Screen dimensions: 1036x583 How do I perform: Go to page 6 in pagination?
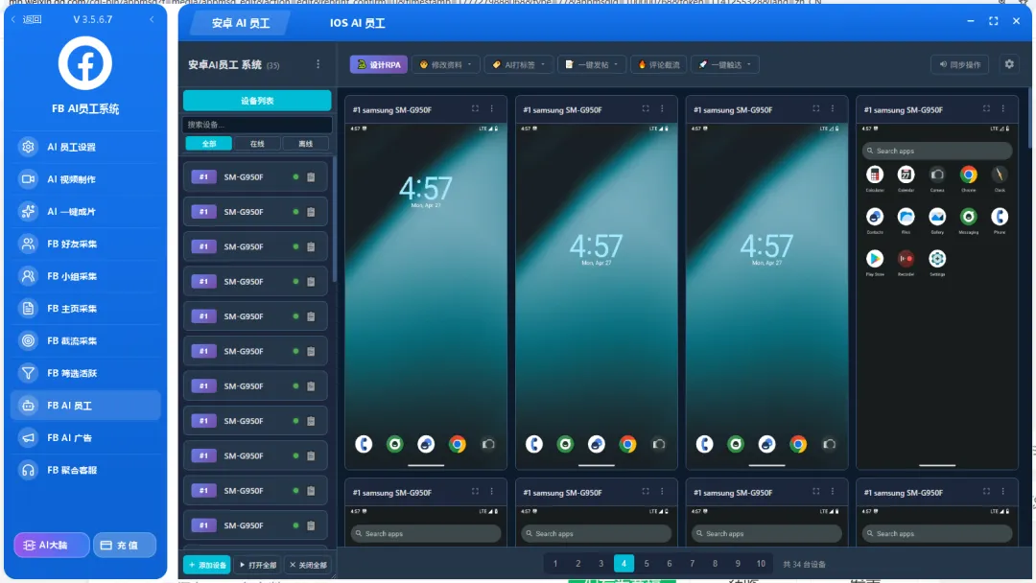[670, 564]
